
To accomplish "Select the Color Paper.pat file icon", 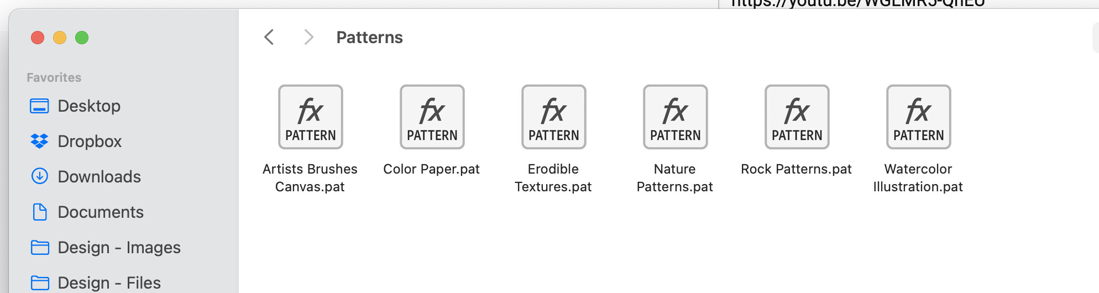I will [432, 117].
